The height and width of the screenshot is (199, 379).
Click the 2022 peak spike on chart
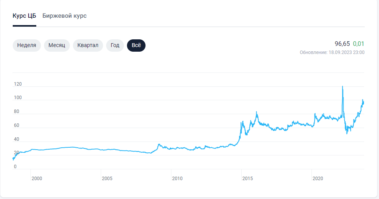pyautogui.click(x=342, y=87)
